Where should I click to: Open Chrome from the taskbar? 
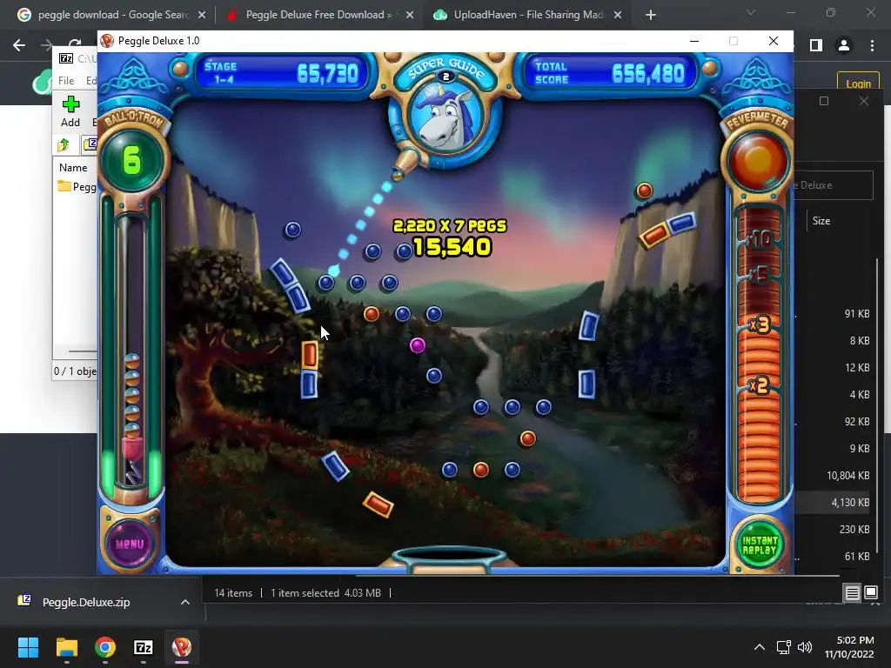(105, 647)
